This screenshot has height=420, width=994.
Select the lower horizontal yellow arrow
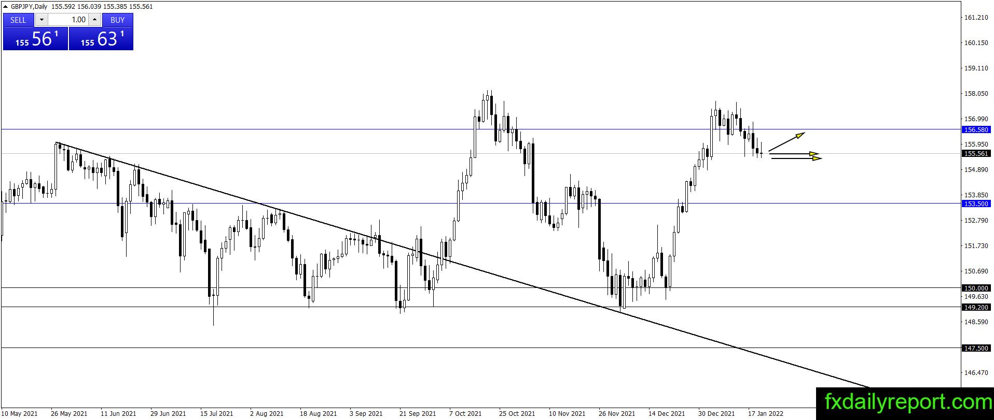click(x=797, y=158)
